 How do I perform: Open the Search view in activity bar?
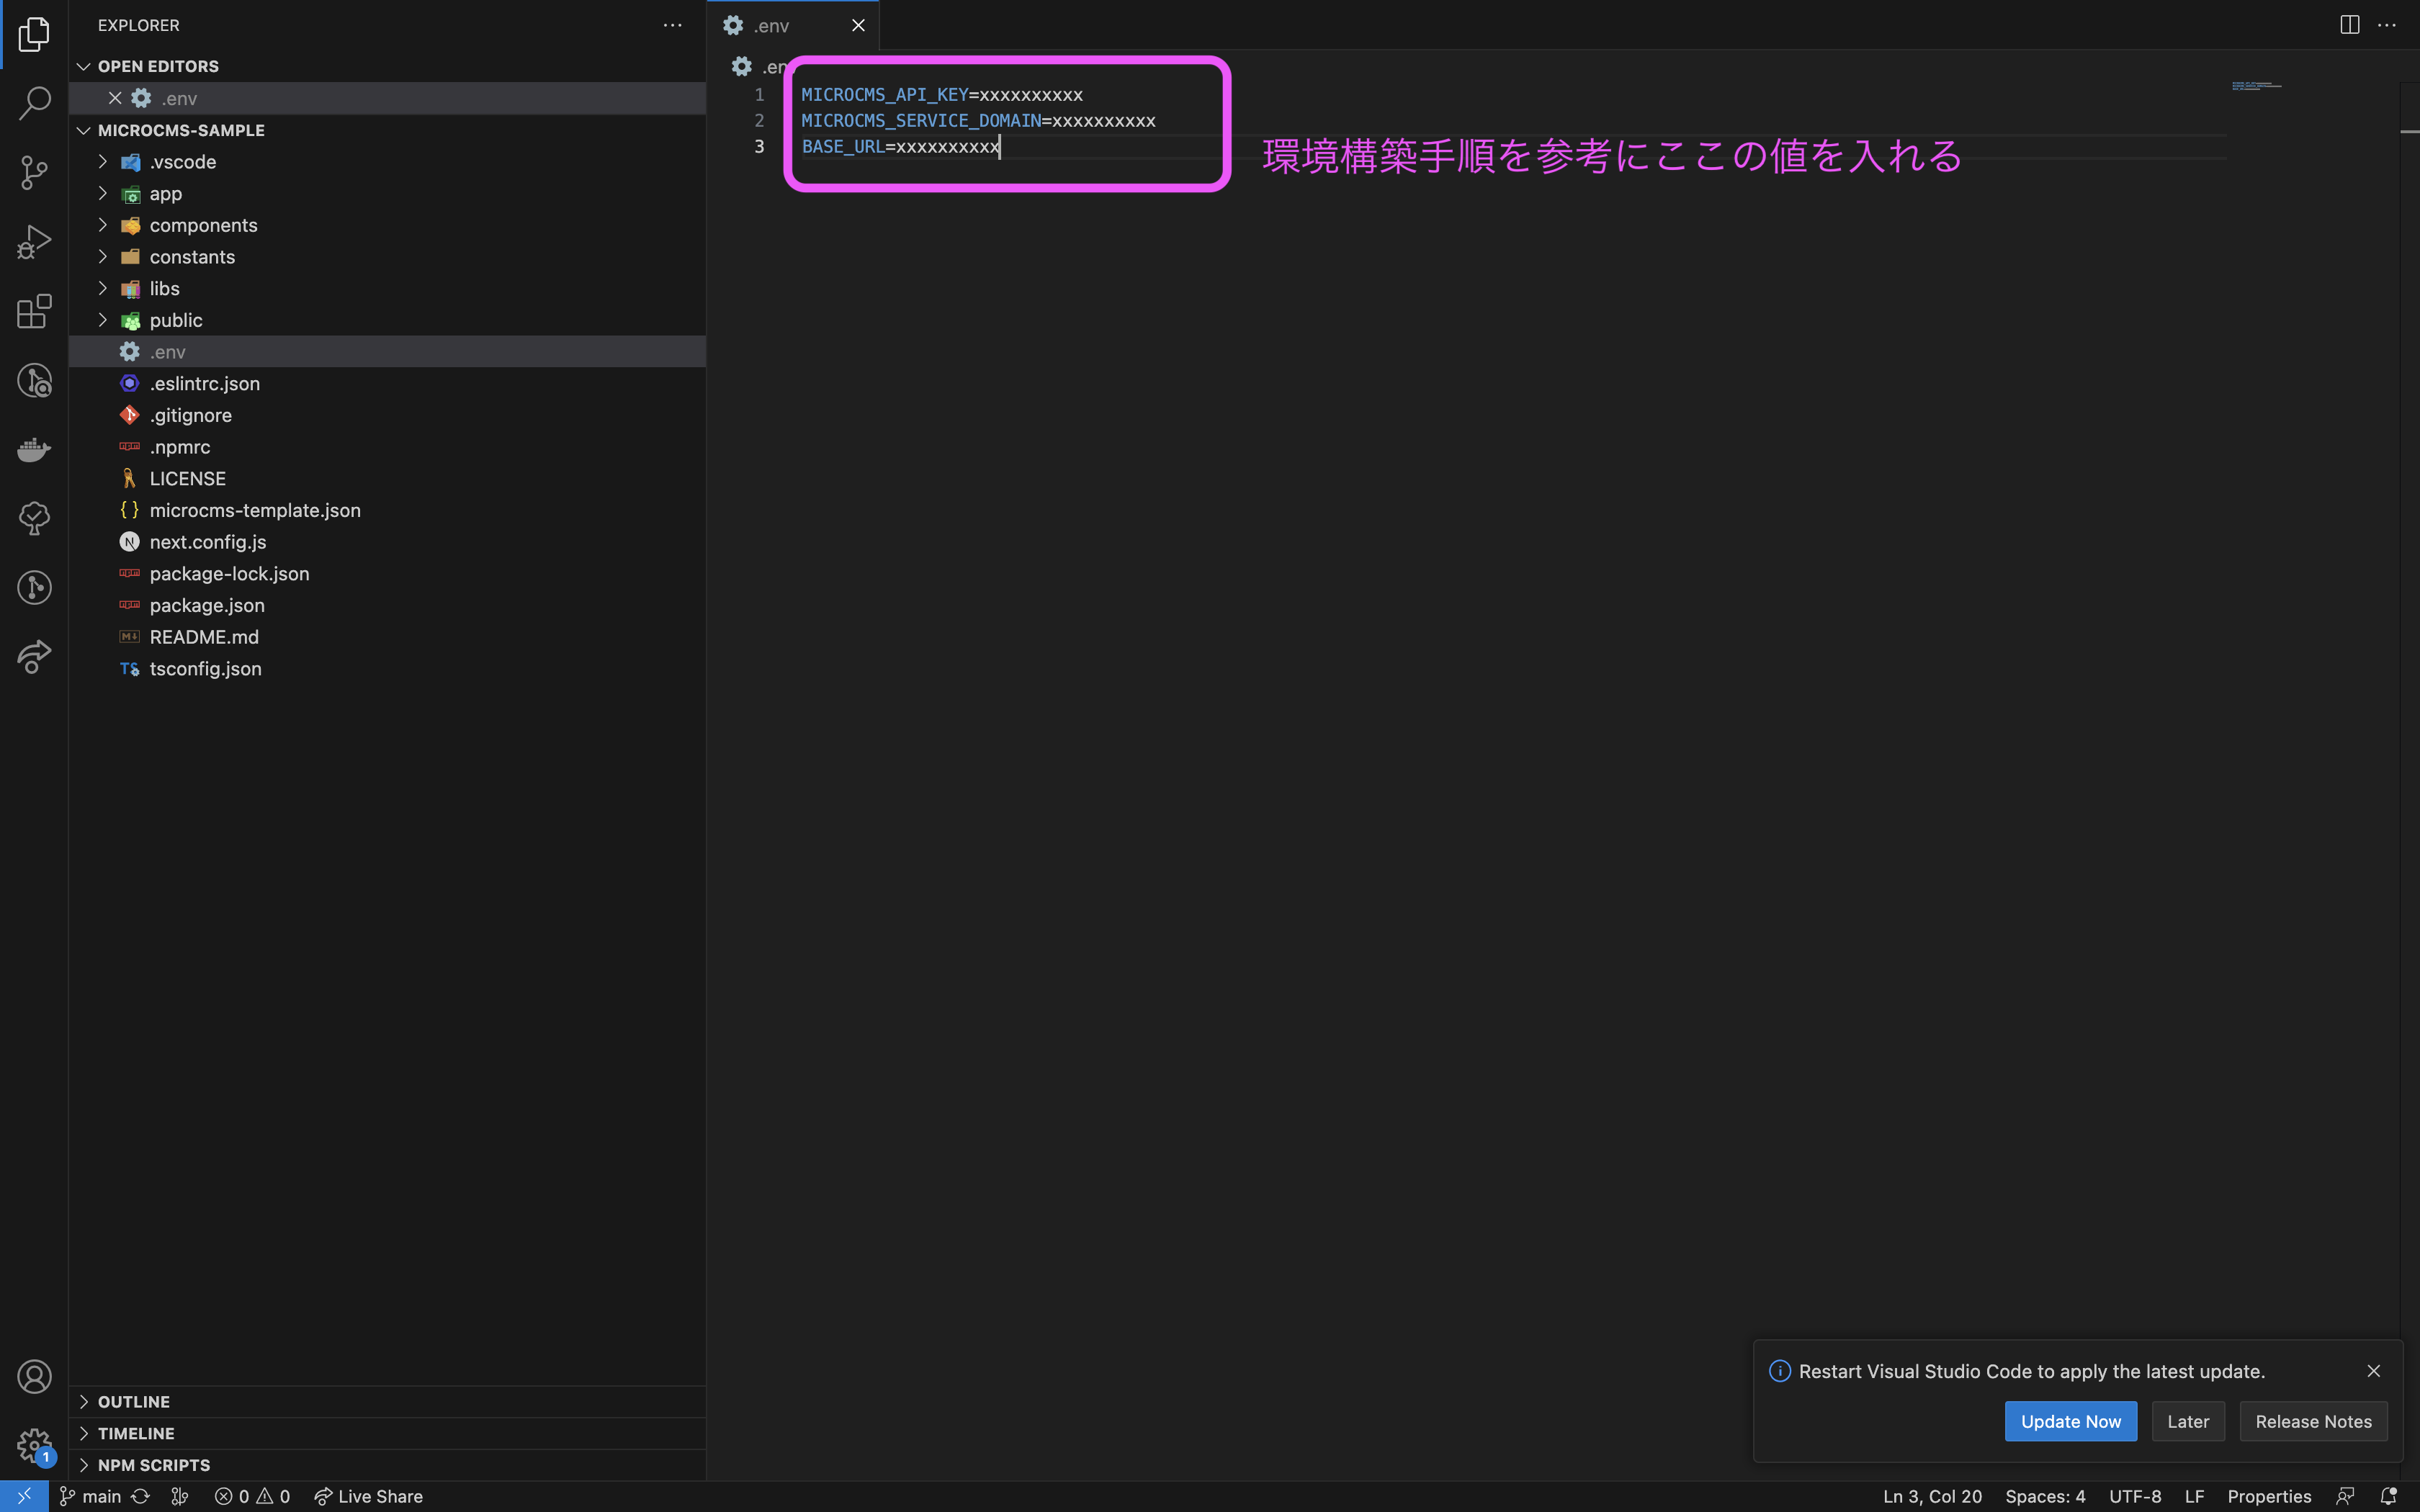34,103
